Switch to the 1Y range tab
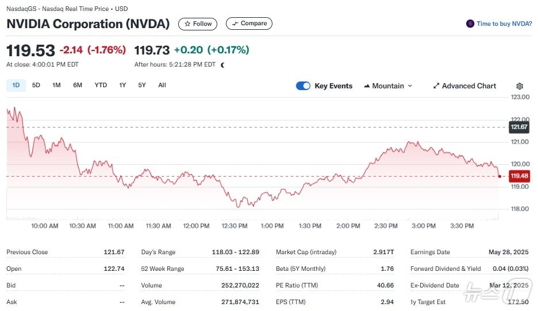 point(122,85)
